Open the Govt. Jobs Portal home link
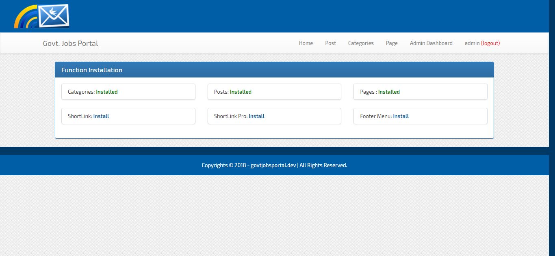This screenshot has height=256, width=555. coord(70,43)
